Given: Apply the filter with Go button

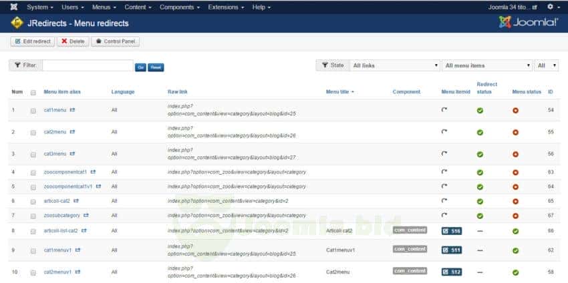Looking at the screenshot, I should click(140, 67).
